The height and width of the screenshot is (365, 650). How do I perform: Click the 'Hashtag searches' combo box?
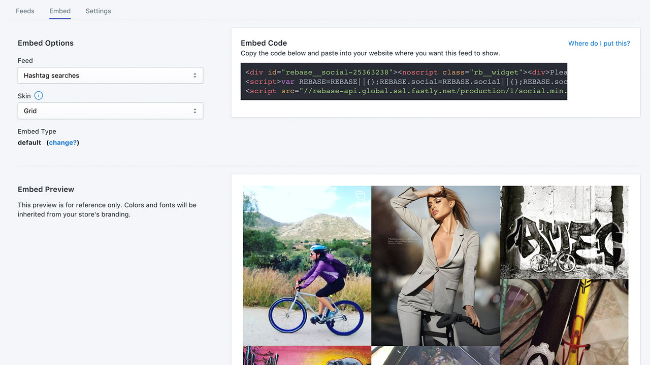110,75
